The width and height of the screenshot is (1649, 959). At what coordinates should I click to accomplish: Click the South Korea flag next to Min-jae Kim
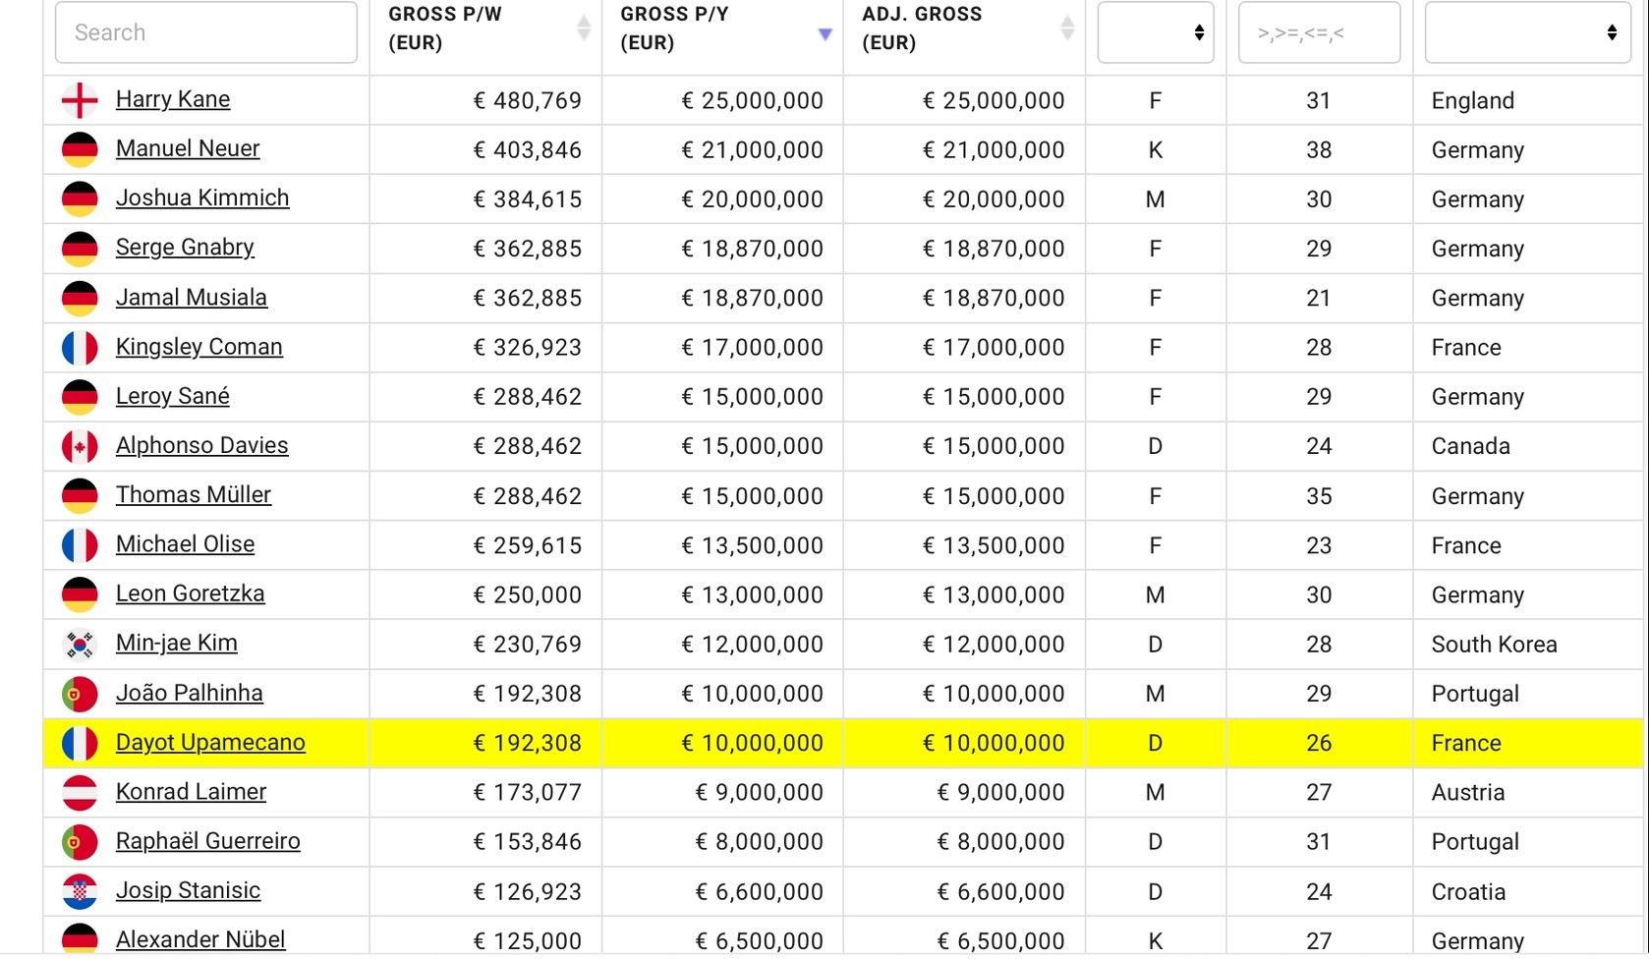point(80,645)
